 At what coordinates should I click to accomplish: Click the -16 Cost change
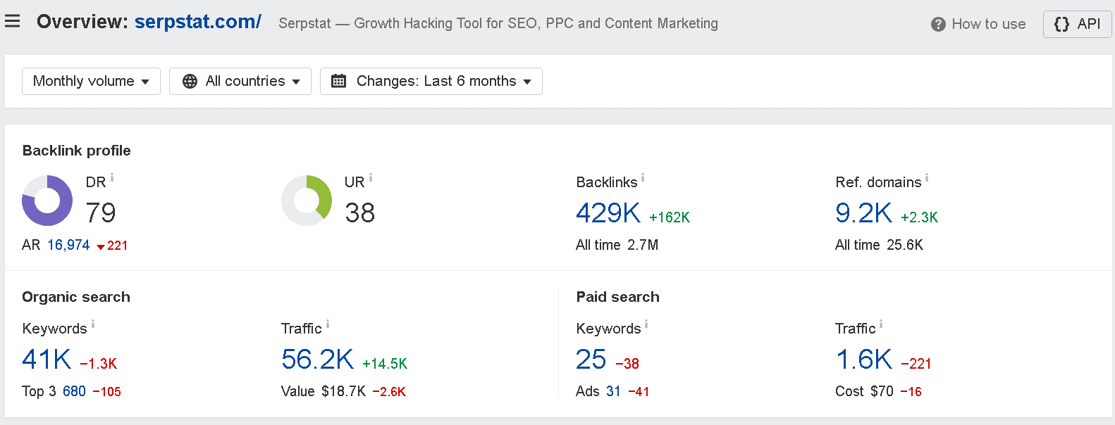click(x=911, y=392)
